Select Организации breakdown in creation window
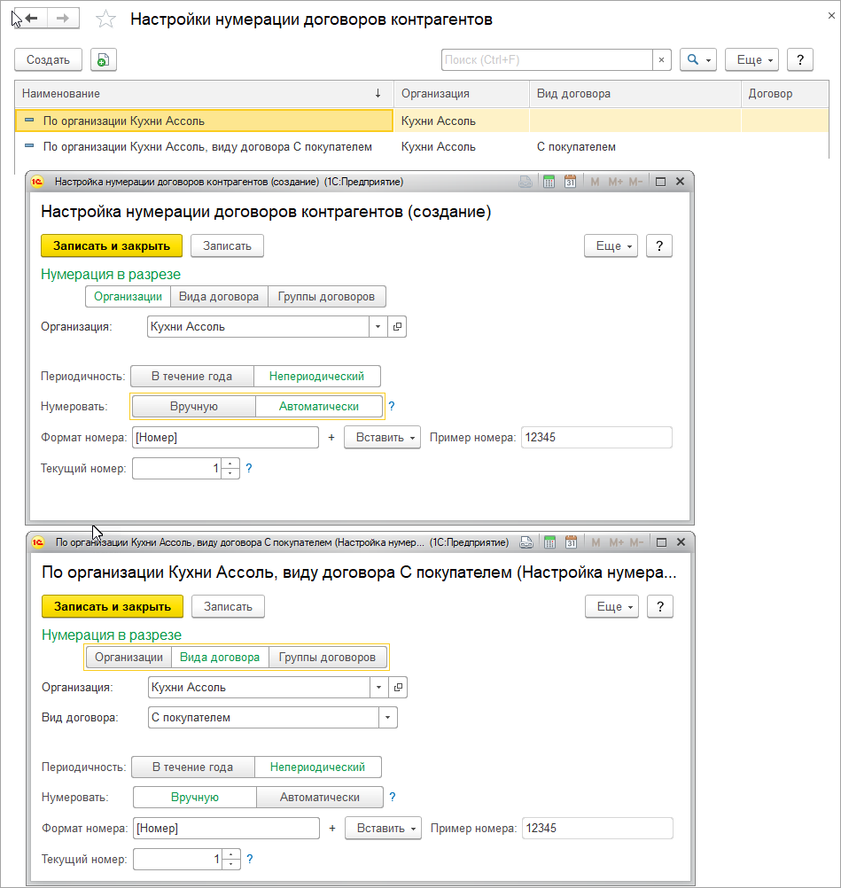This screenshot has width=841, height=888. pyautogui.click(x=128, y=297)
